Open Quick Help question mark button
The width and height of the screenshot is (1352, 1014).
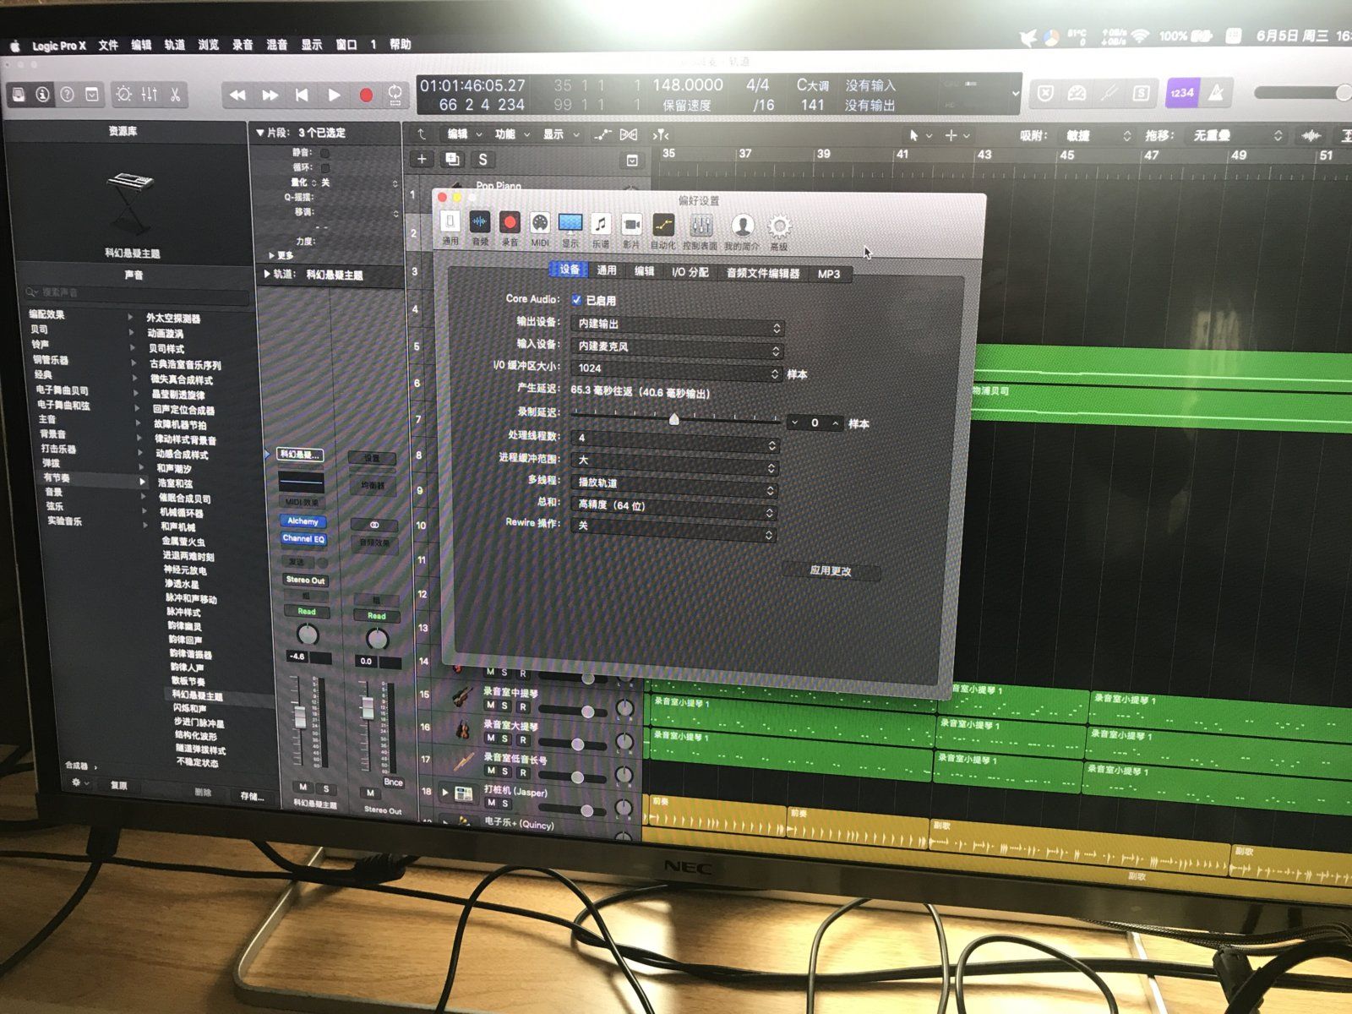point(67,94)
